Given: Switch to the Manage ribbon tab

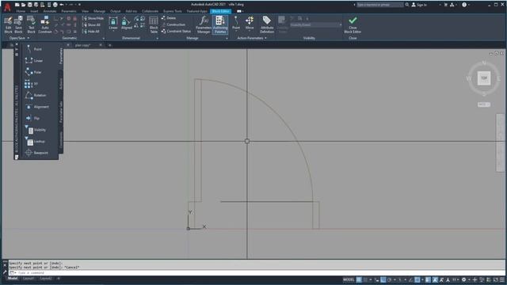Looking at the screenshot, I should 99,11.
